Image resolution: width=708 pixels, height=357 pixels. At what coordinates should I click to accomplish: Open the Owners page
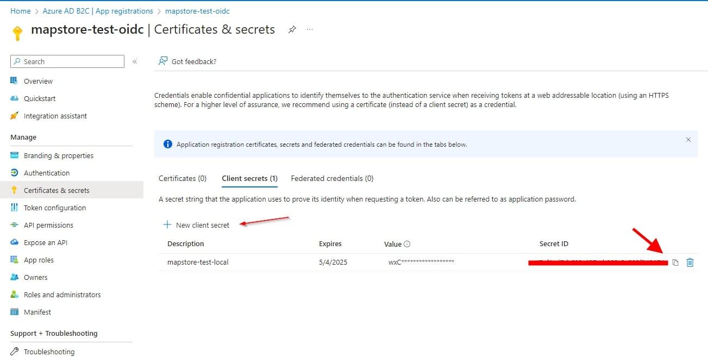(35, 277)
